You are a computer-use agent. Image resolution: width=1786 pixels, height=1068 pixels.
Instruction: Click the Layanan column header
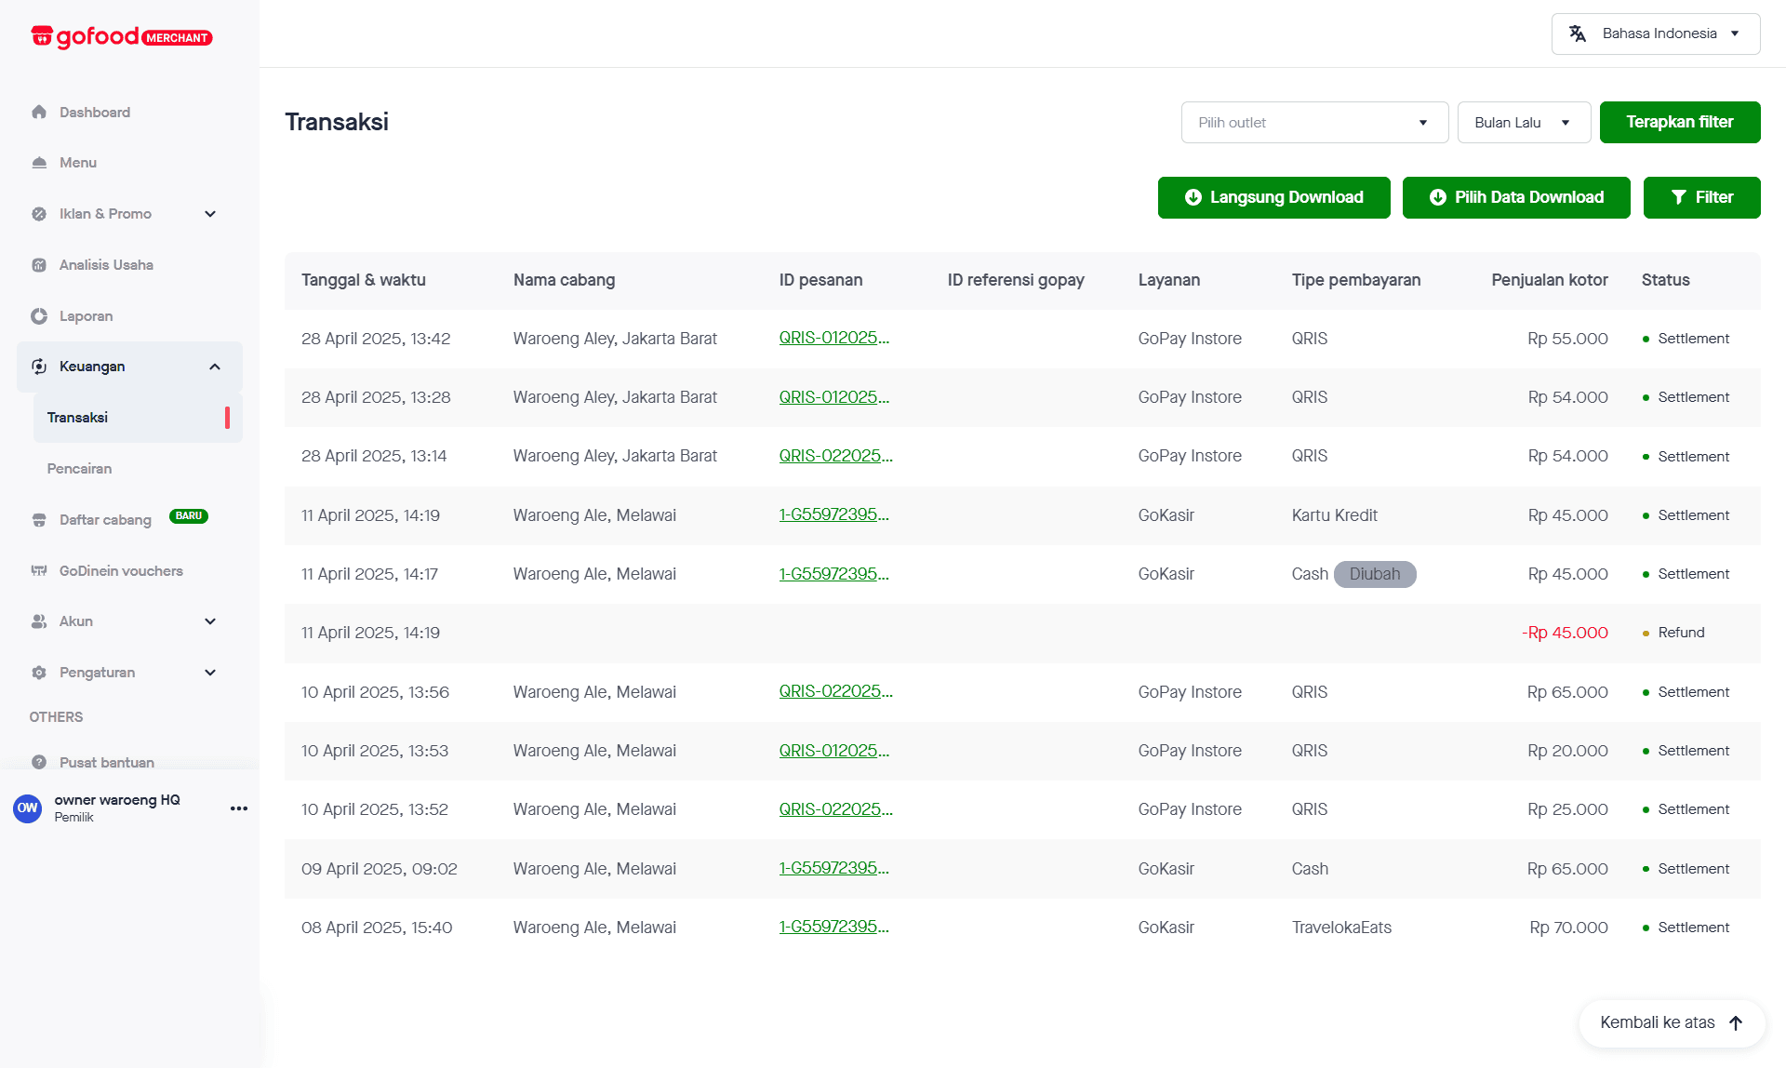1169,280
